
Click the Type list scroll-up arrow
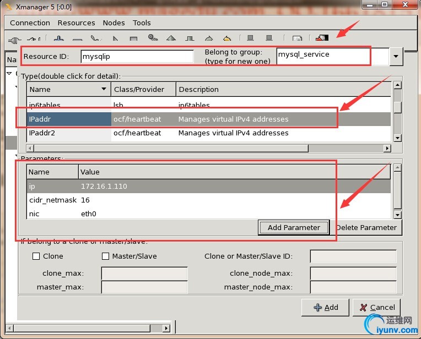tap(398, 85)
